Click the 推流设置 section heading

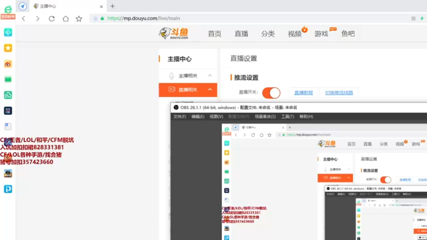tap(246, 77)
